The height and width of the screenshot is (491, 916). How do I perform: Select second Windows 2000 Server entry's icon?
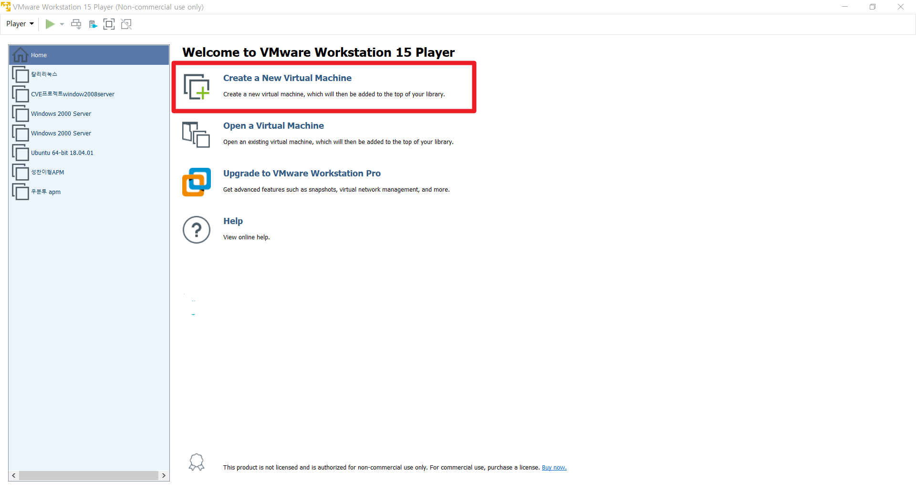pos(21,133)
